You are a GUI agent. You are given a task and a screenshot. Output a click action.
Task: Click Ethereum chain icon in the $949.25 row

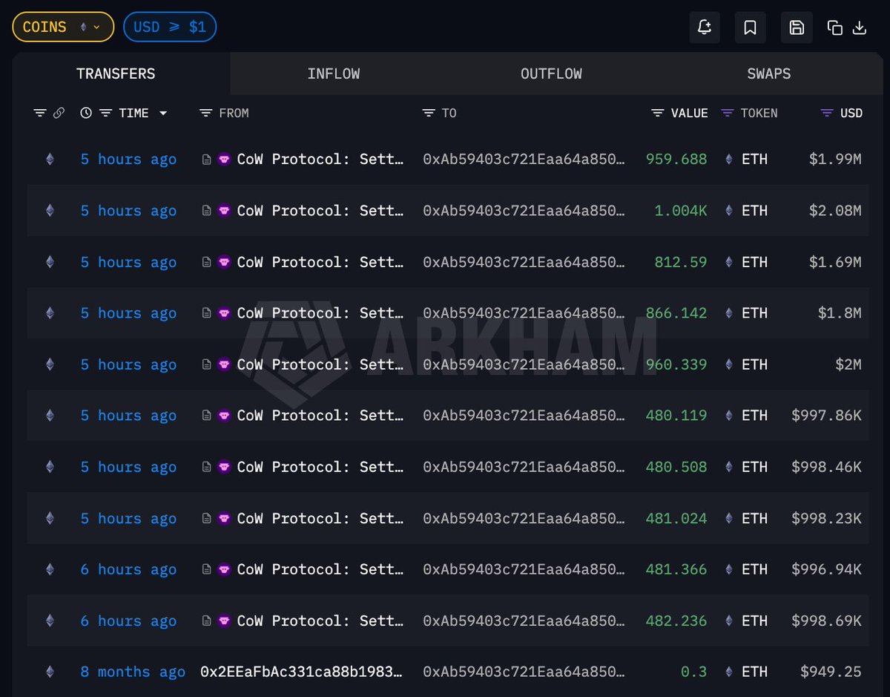[x=50, y=672]
